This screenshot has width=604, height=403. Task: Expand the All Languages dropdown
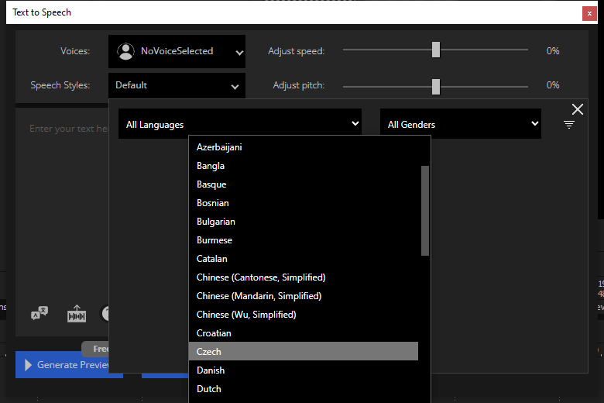pos(239,124)
